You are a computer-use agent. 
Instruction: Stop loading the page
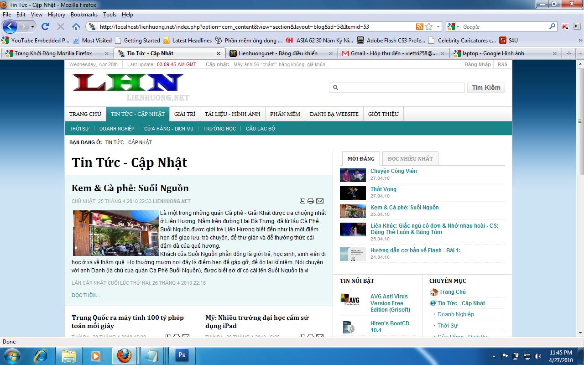pos(61,27)
